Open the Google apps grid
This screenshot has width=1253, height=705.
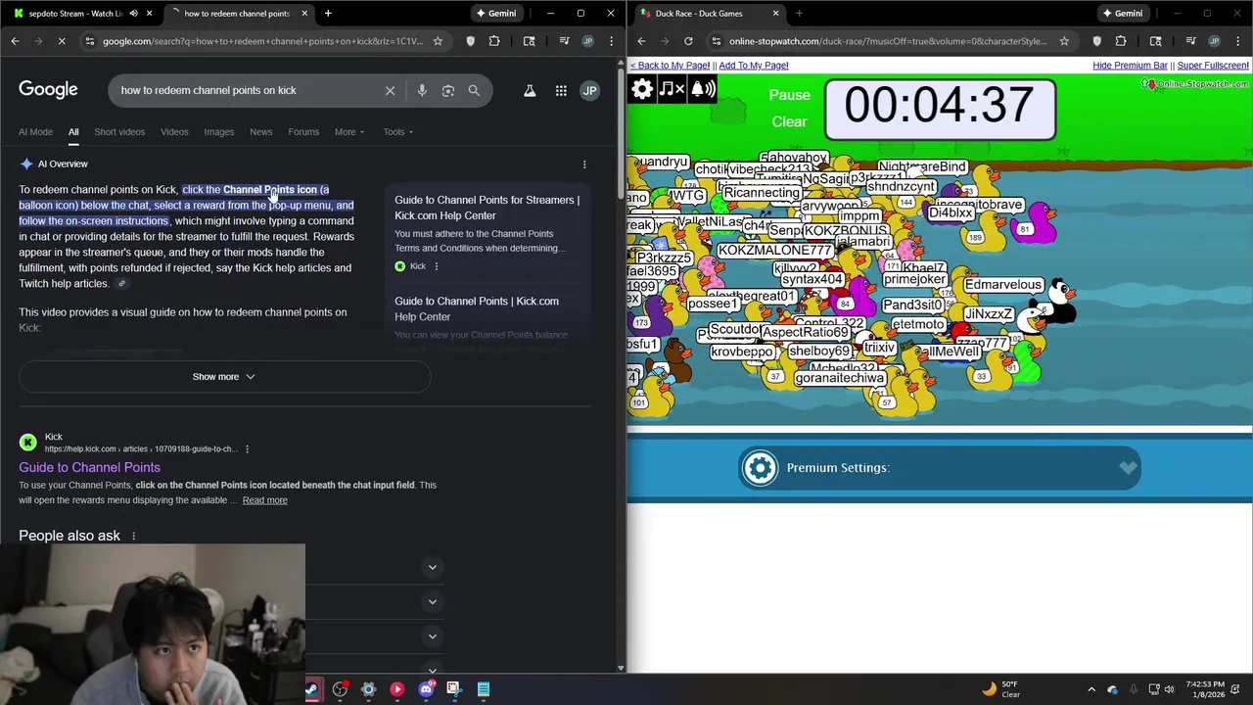tap(561, 90)
